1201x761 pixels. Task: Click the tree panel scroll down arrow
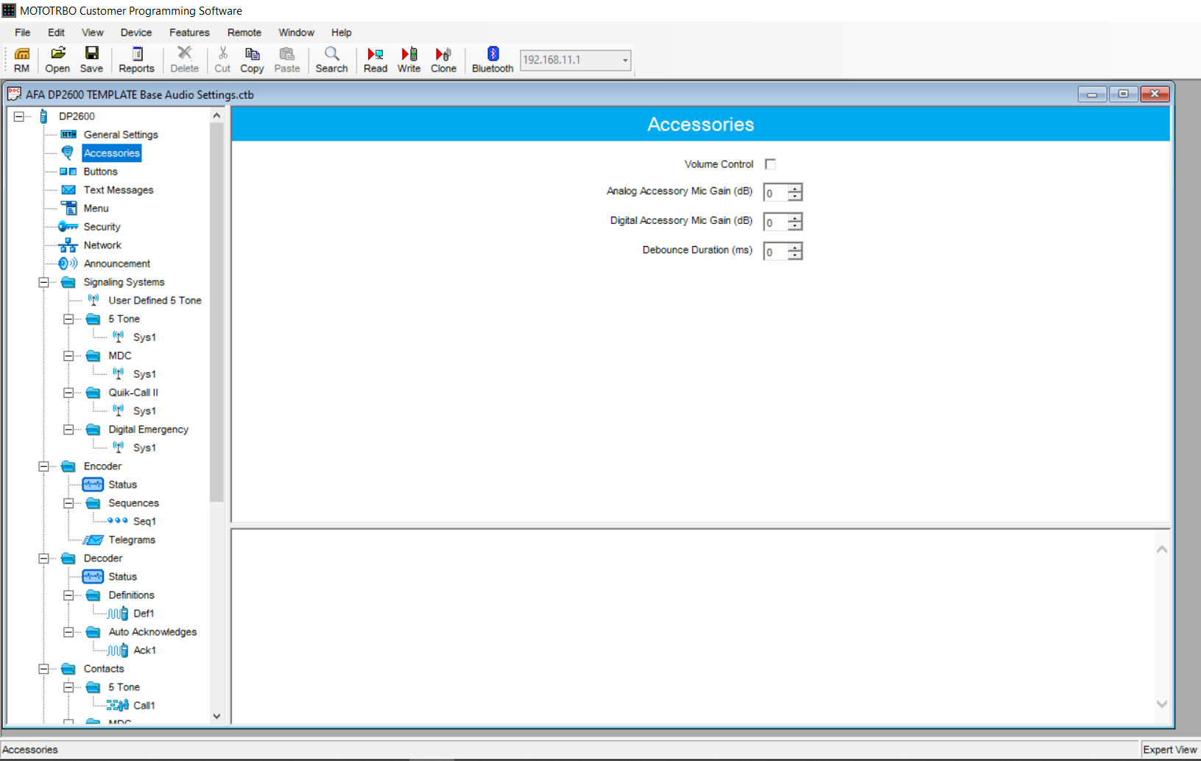coord(216,716)
